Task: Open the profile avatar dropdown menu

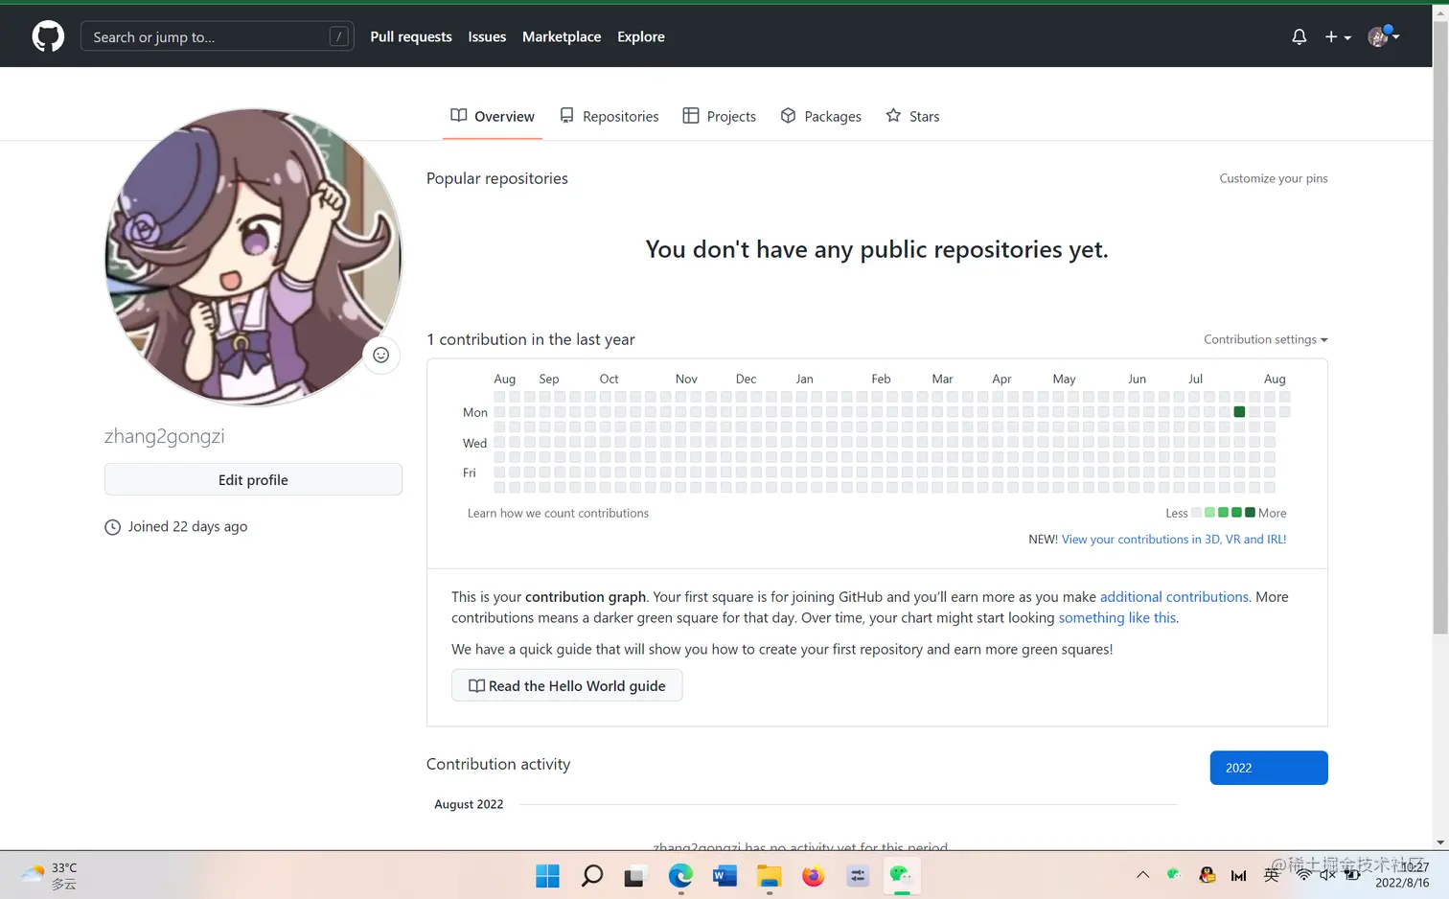Action: tap(1383, 36)
